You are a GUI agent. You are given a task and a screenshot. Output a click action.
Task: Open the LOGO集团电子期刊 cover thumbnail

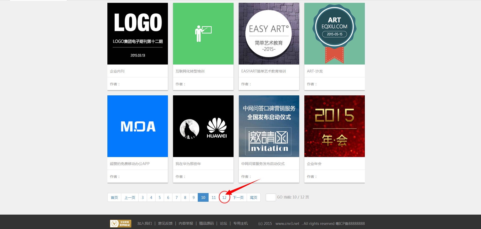(138, 34)
